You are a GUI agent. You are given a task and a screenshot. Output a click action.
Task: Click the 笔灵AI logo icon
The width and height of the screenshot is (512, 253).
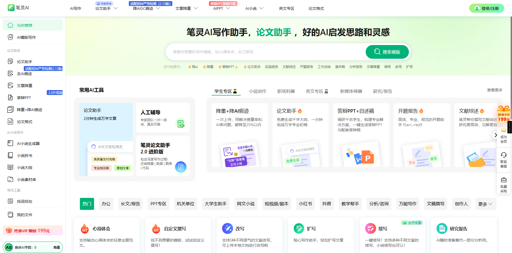[x=11, y=8]
